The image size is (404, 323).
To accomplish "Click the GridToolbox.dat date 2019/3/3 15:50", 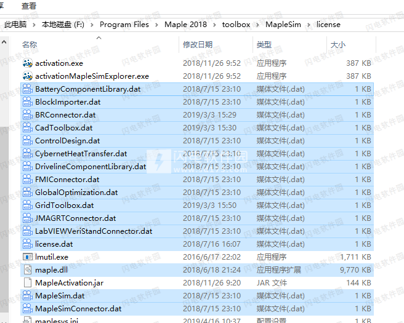I will (209, 205).
